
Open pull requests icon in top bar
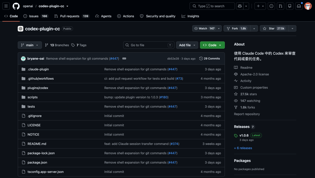coord(281,6)
